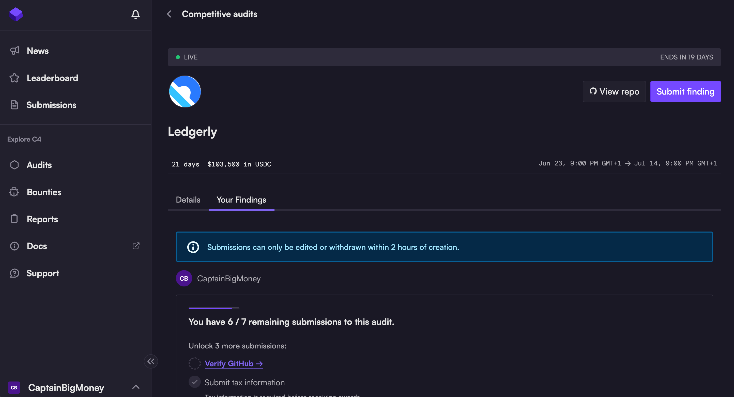734x397 pixels.
Task: Open Support via question bubble icon
Action: 14,273
